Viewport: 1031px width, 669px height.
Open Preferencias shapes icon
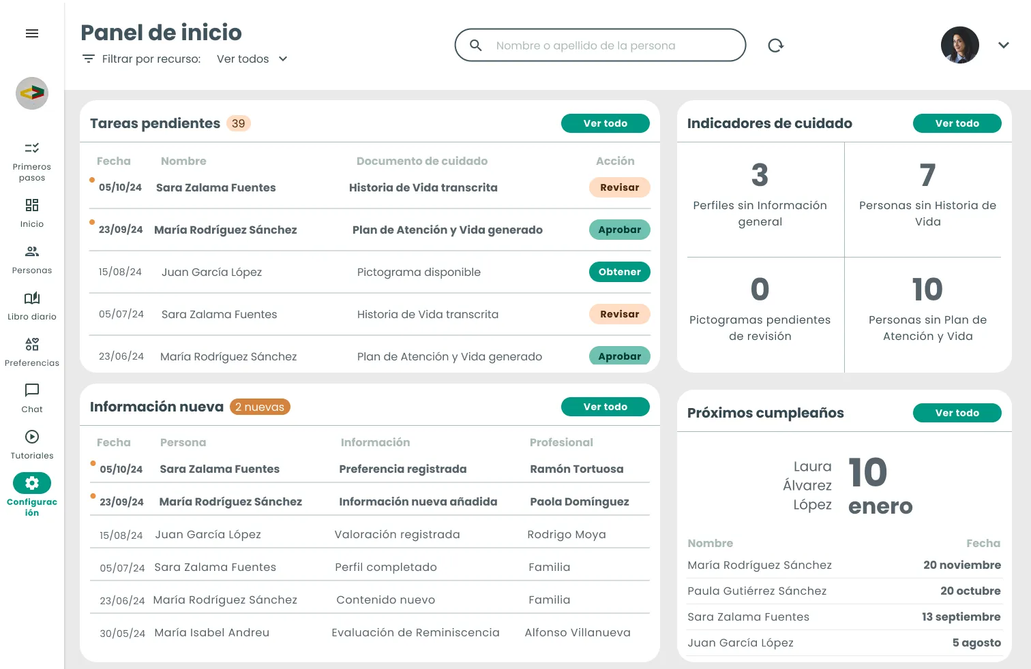(32, 344)
